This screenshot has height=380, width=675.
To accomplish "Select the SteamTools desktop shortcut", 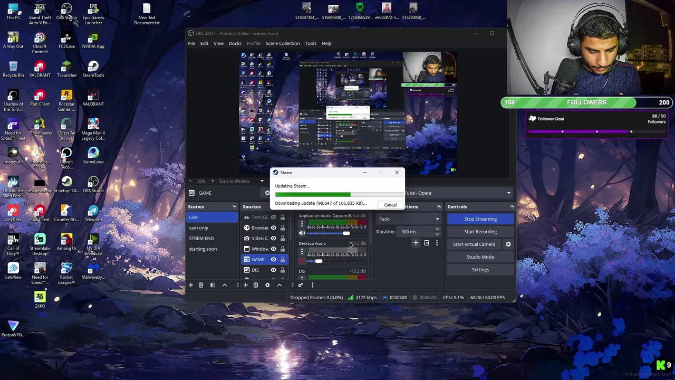I will [93, 70].
